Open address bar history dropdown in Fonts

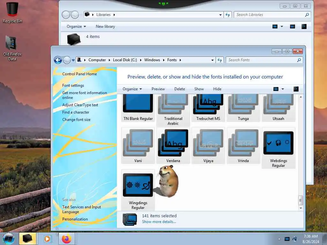[212, 60]
